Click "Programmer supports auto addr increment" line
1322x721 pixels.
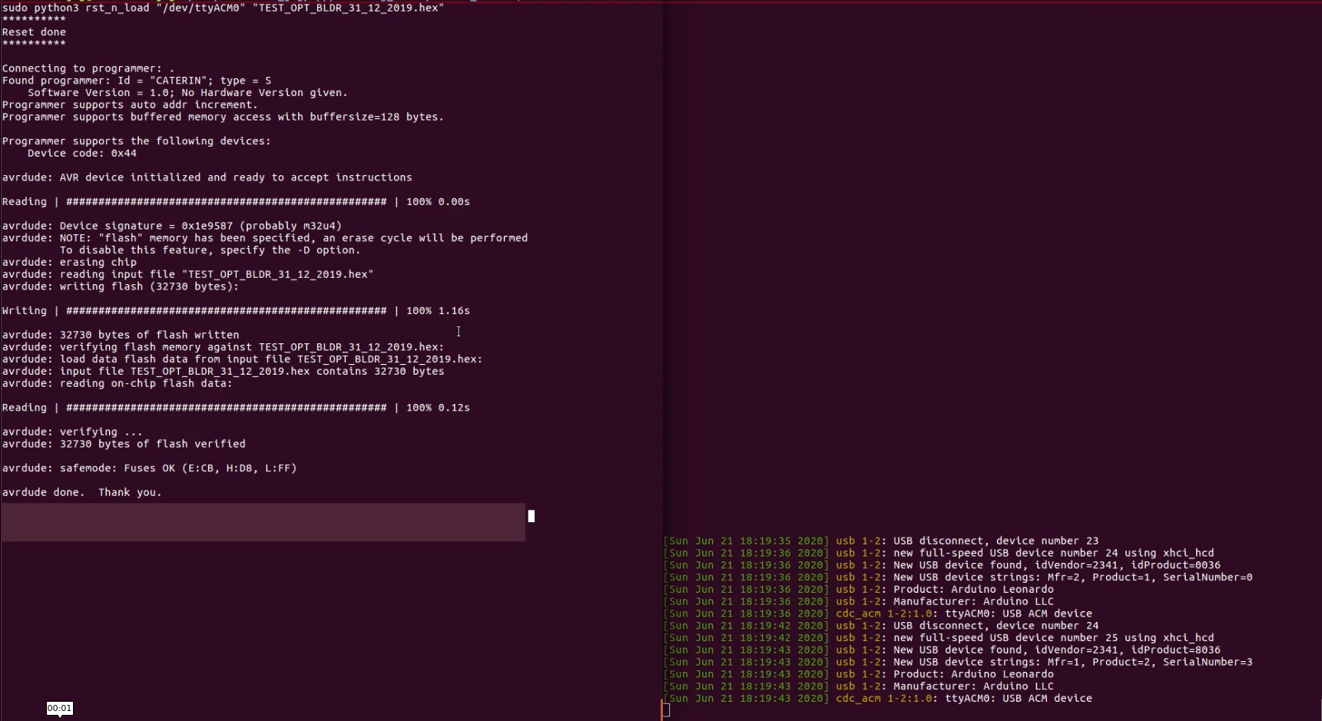point(130,105)
